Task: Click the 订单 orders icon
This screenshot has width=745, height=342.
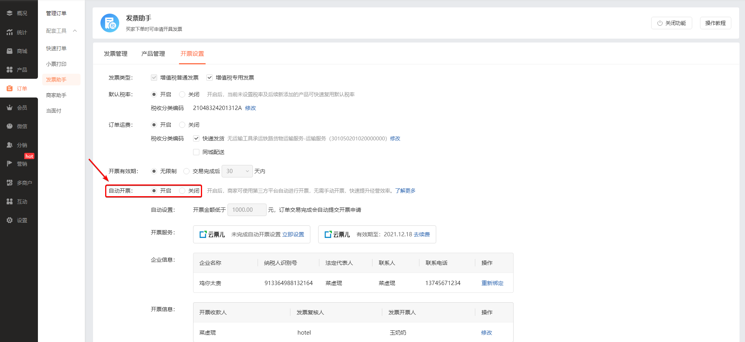Action: coord(10,89)
